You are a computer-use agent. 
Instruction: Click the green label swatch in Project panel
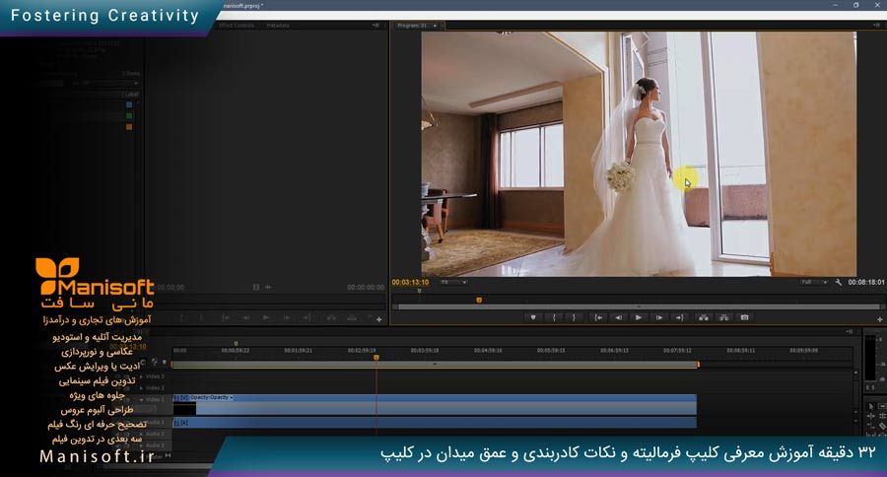[x=129, y=116]
